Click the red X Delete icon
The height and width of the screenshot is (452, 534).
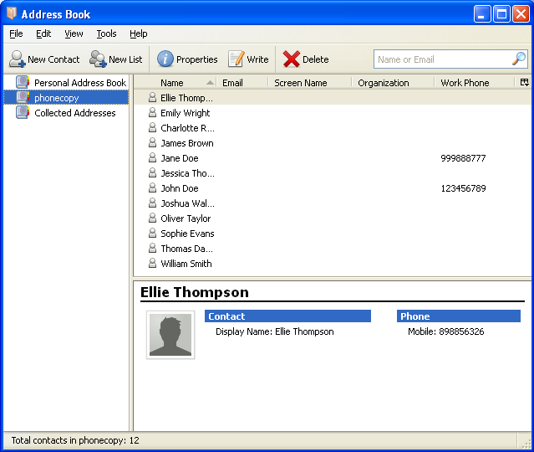pos(291,59)
